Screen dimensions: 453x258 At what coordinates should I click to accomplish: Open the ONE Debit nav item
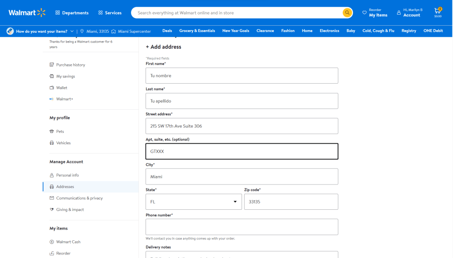(x=433, y=31)
